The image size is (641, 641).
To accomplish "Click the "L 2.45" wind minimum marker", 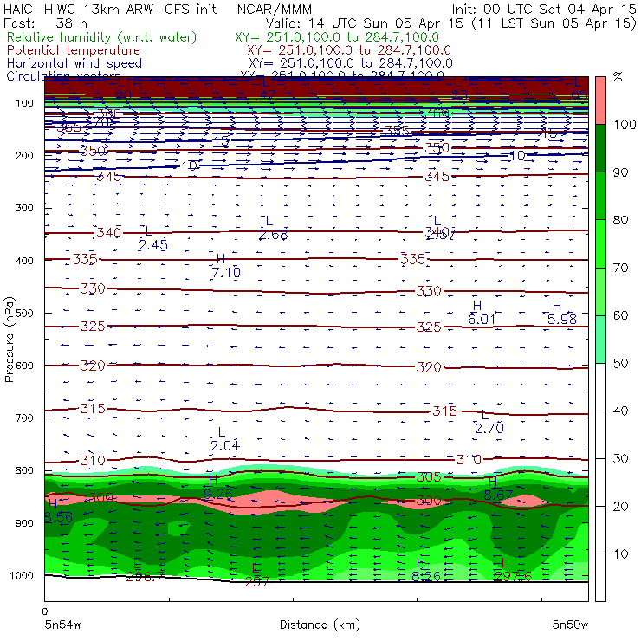I will click(153, 239).
